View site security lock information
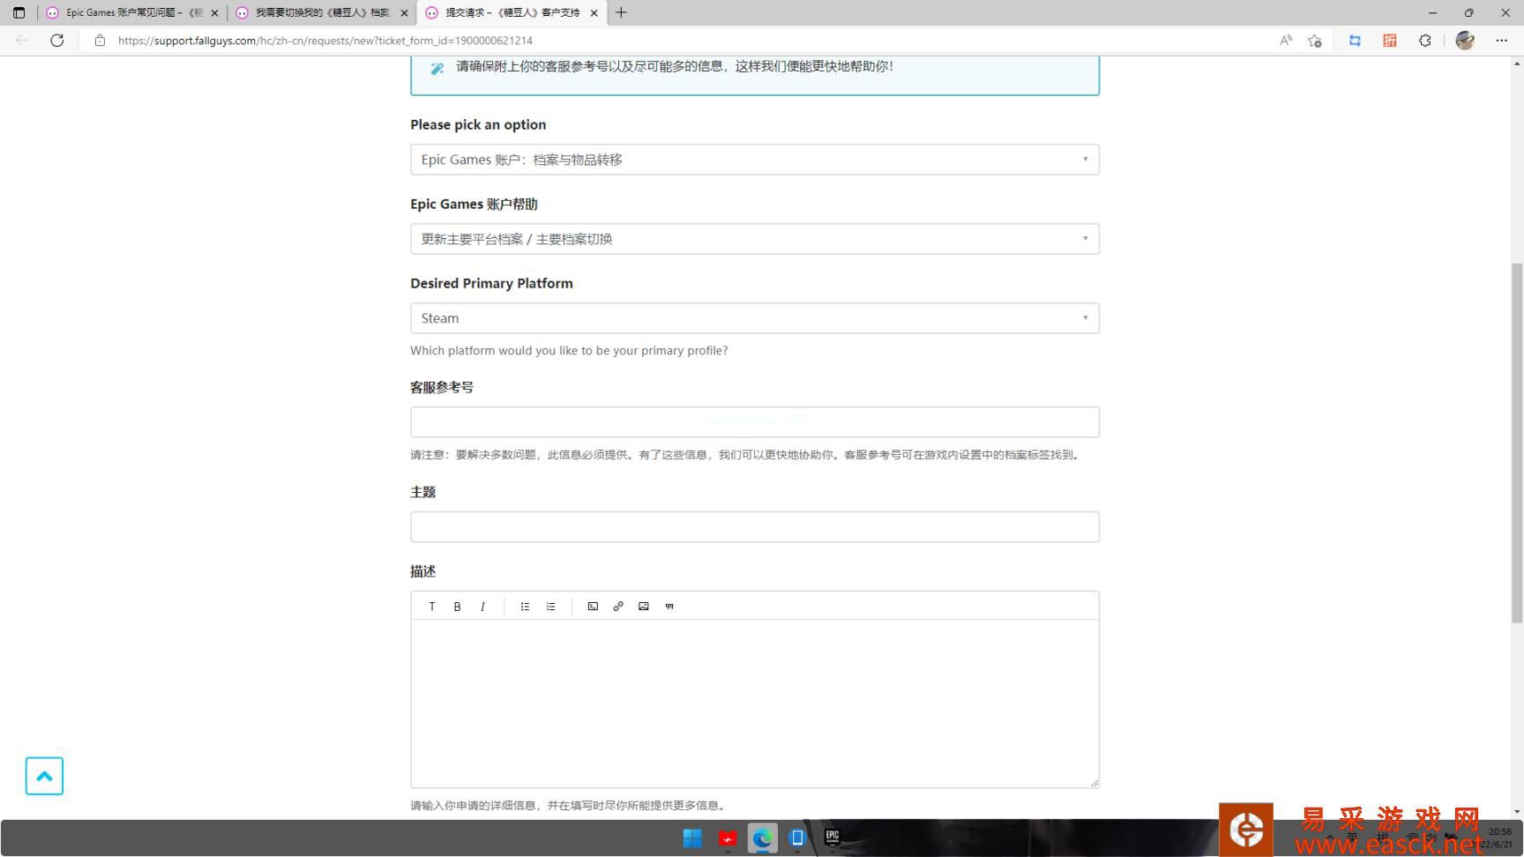 [100, 41]
